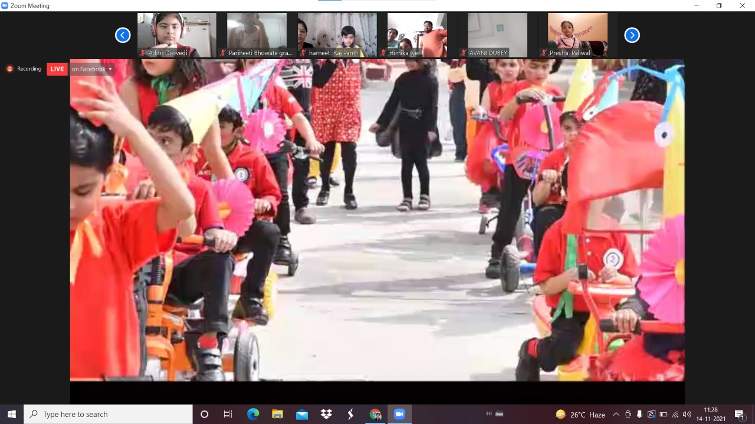Screen dimensions: 755x424
Task: Select harneet Raj Panth's video thumbnail
Action: (337, 35)
